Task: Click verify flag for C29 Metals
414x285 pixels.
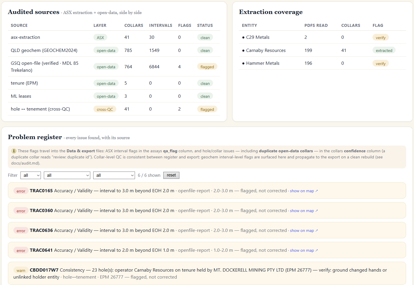Action: point(380,38)
